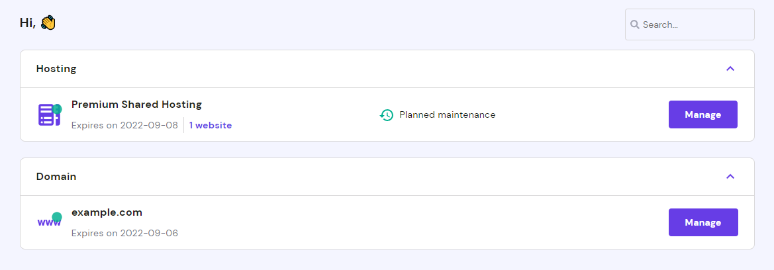Click the Hi greeting text
The height and width of the screenshot is (270, 774).
[27, 23]
